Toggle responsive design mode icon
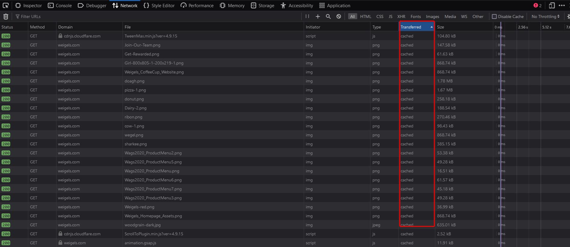Image resolution: width=570 pixels, height=247 pixels. tap(552, 5)
